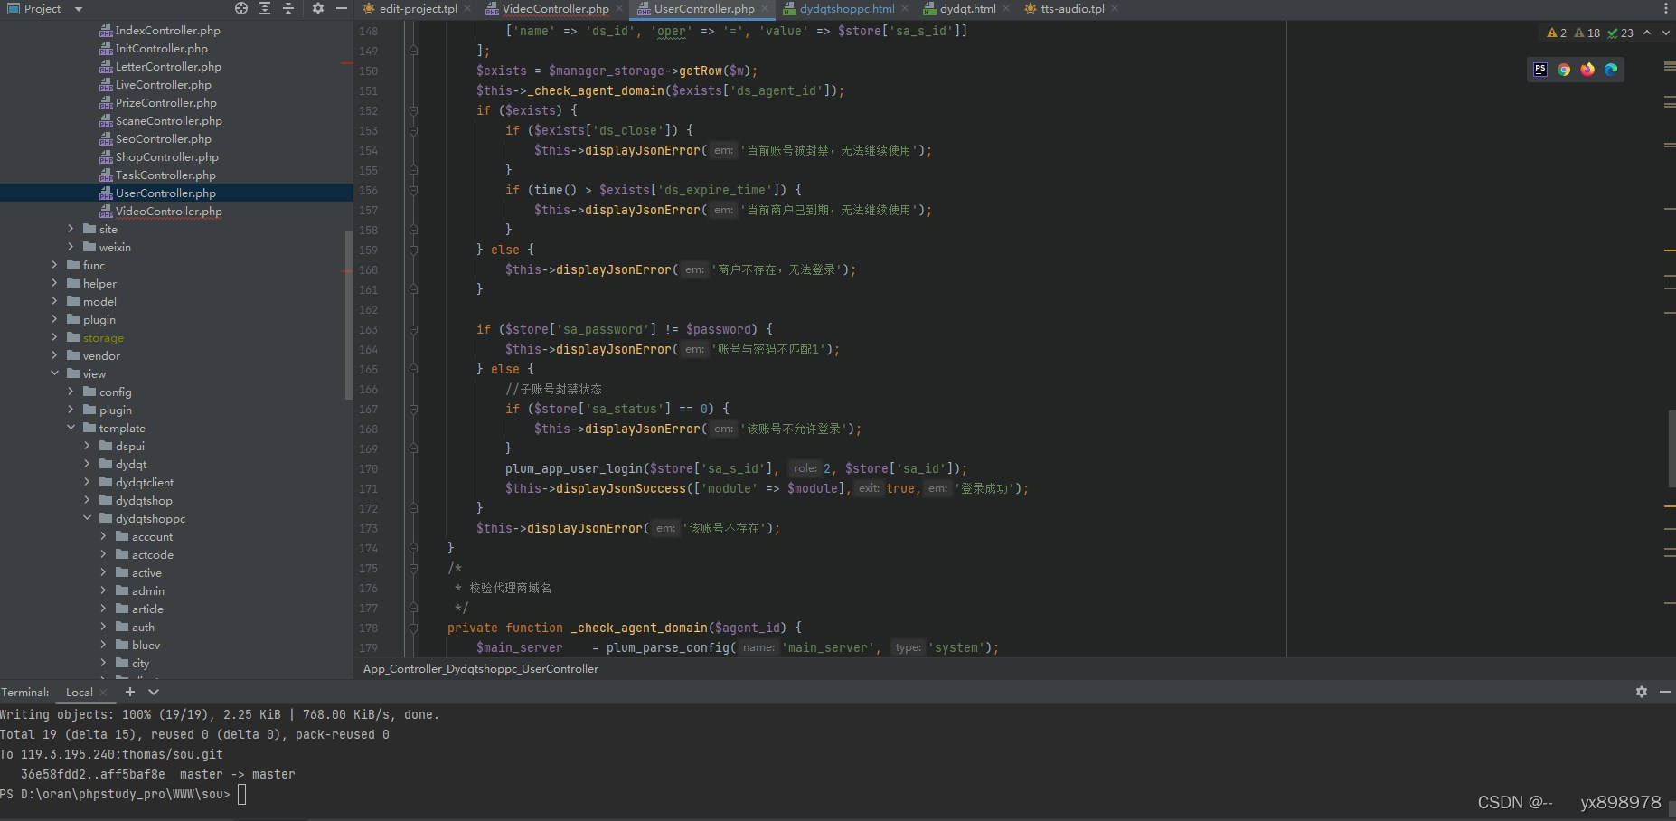Switch to the VideoController.php editor tab
This screenshot has width=1676, height=821.
[555, 9]
